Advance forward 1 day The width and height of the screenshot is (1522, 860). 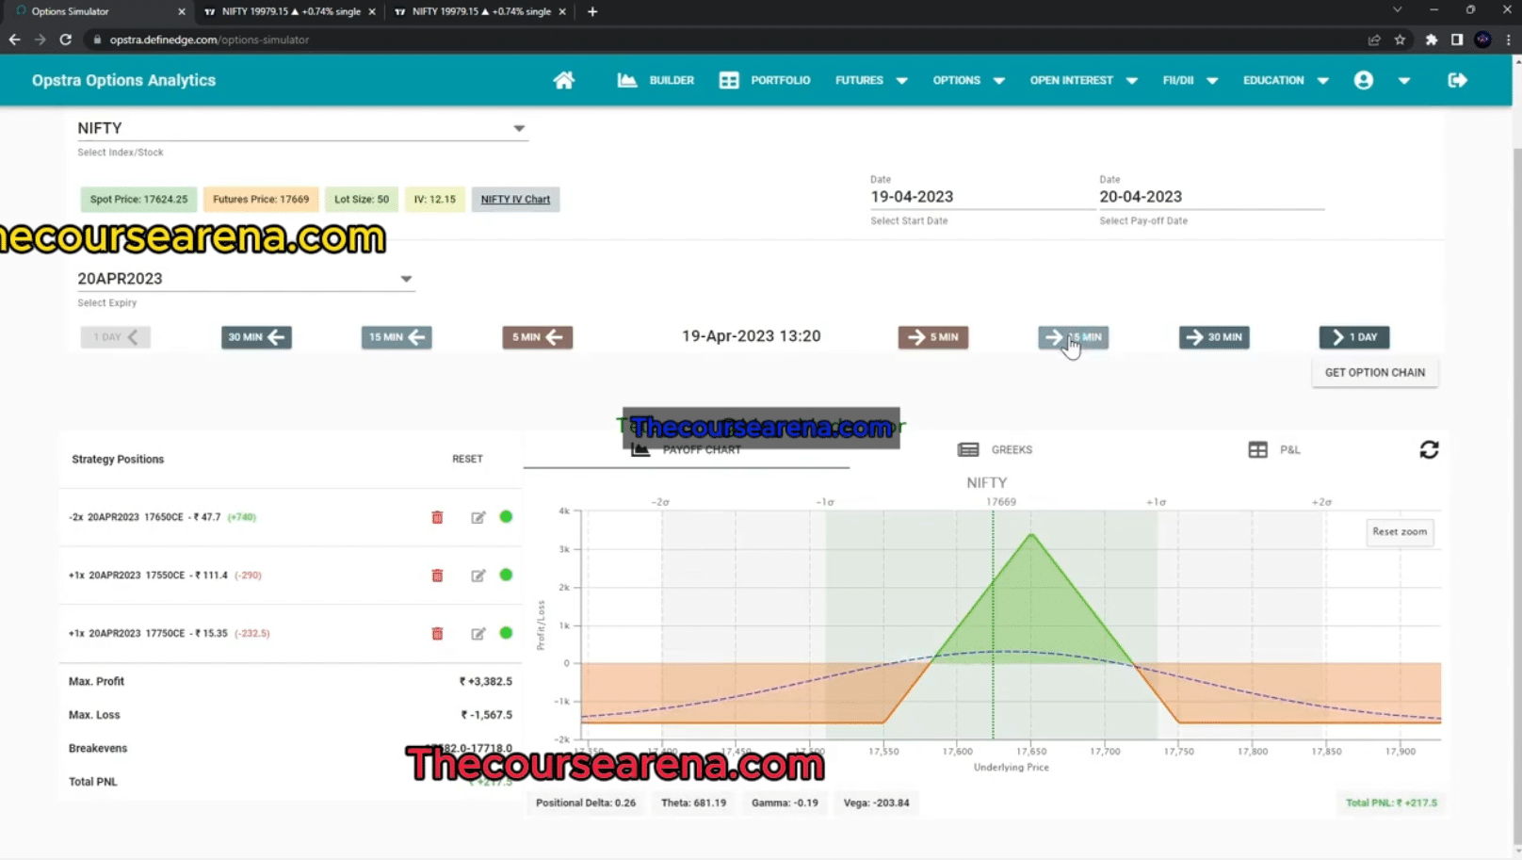click(x=1354, y=337)
